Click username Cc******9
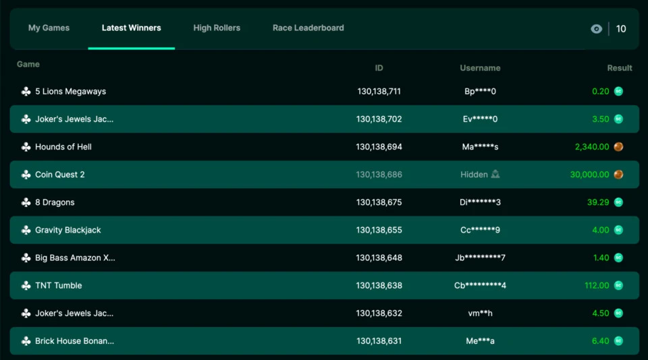Viewport: 648px width, 360px height. (x=480, y=230)
